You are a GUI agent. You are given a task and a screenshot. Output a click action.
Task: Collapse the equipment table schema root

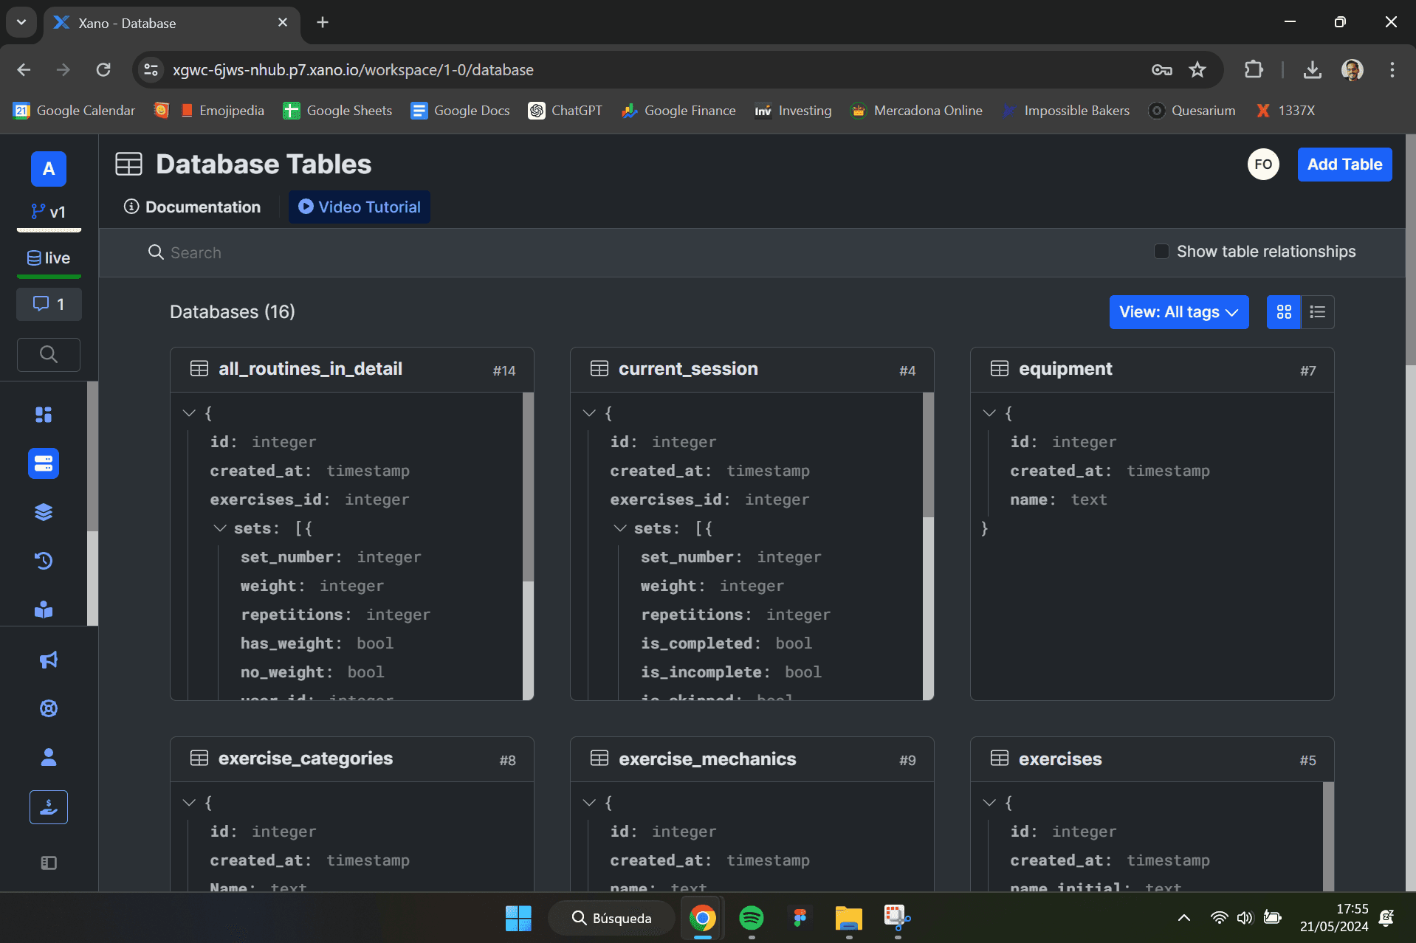[x=989, y=413]
